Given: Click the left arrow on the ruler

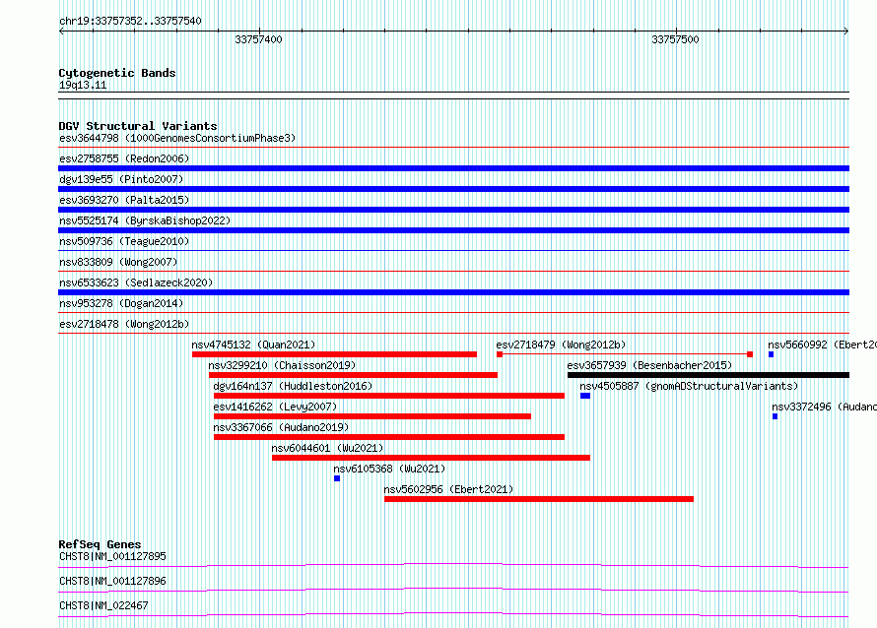Looking at the screenshot, I should pyautogui.click(x=61, y=31).
